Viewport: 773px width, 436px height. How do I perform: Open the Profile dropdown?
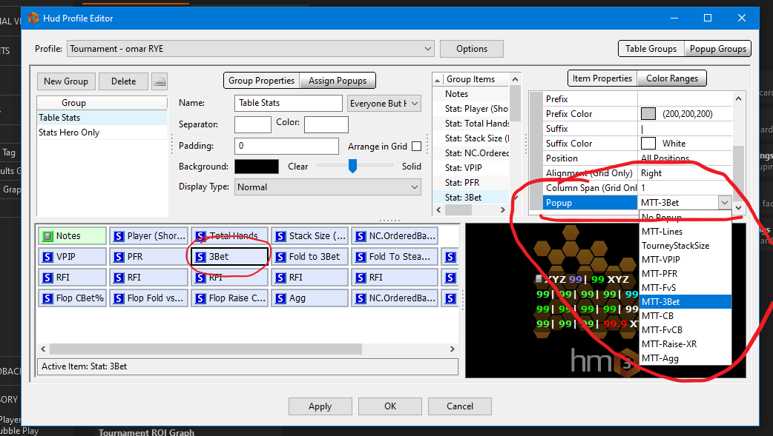pyautogui.click(x=251, y=49)
